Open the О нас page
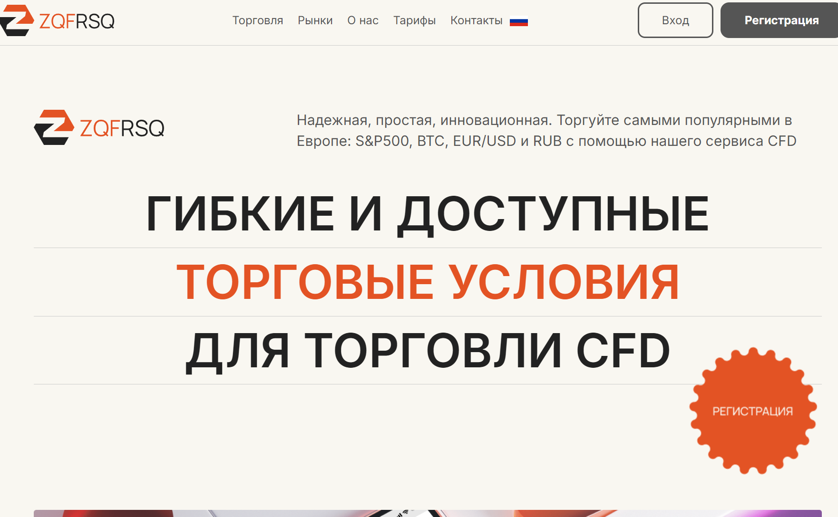The width and height of the screenshot is (838, 517). point(362,20)
